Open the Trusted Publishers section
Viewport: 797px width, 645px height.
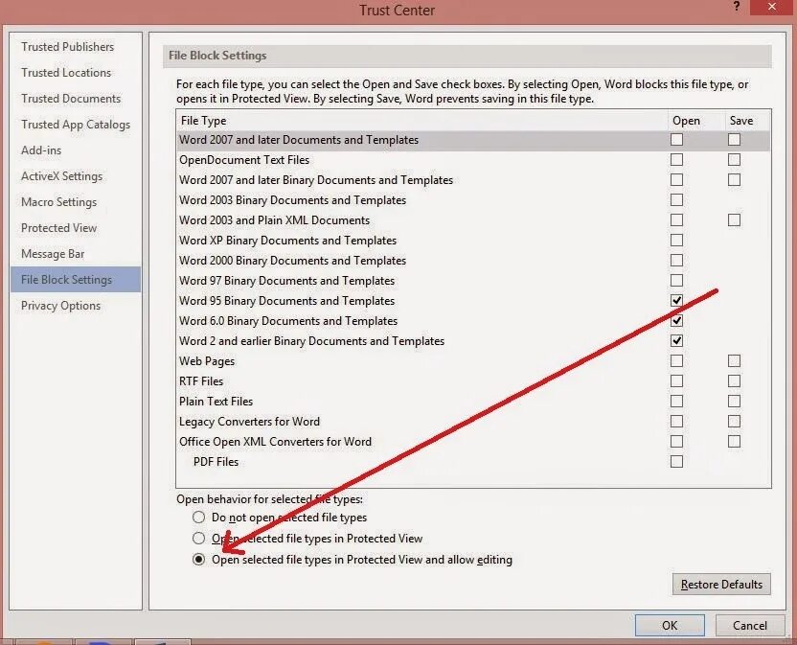(68, 47)
